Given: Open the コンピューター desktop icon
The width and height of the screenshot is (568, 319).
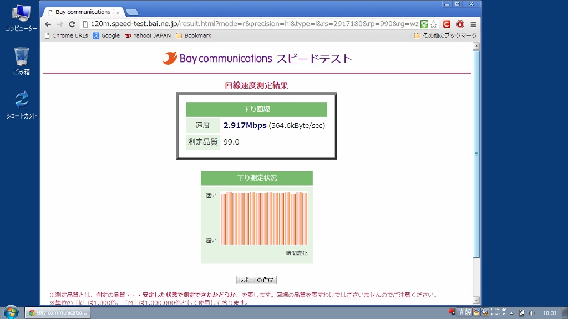Looking at the screenshot, I should [22, 18].
